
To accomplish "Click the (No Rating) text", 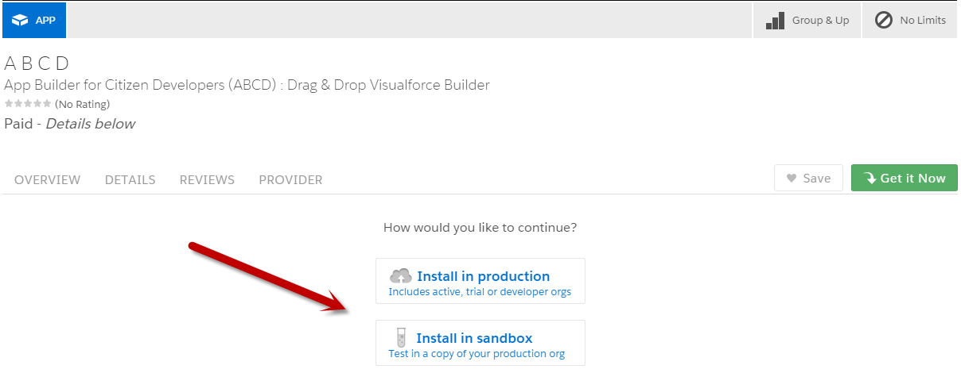I will [83, 104].
